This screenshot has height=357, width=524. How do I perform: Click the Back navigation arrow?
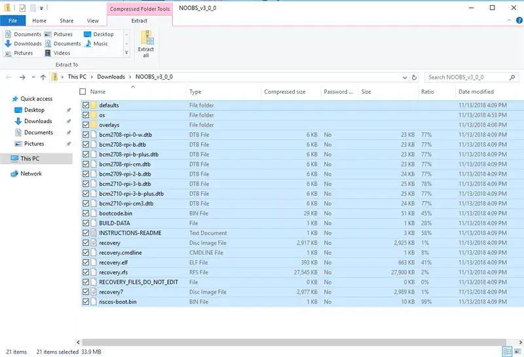tap(9, 77)
